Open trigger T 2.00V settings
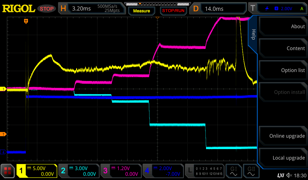 point(277,9)
